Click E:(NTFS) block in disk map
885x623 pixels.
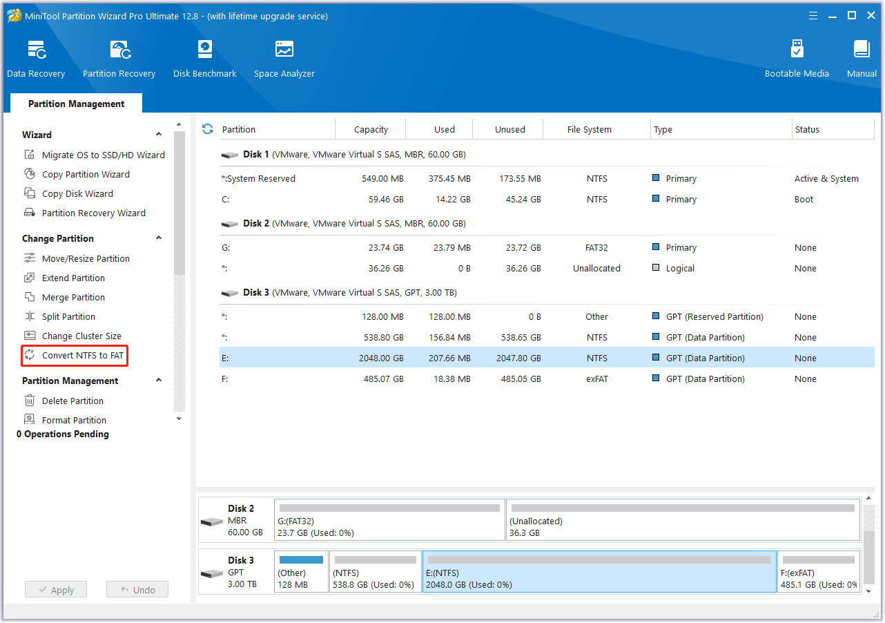click(x=599, y=571)
